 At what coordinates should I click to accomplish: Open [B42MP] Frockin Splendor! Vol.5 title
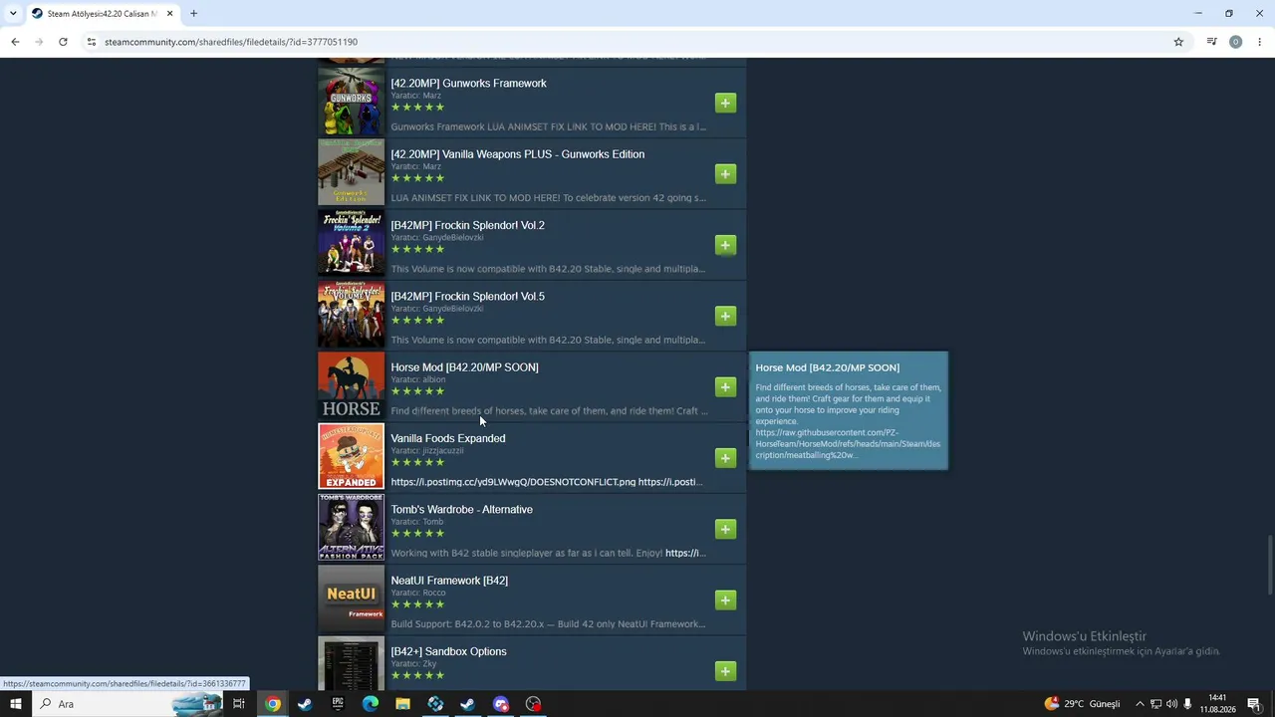click(x=467, y=296)
